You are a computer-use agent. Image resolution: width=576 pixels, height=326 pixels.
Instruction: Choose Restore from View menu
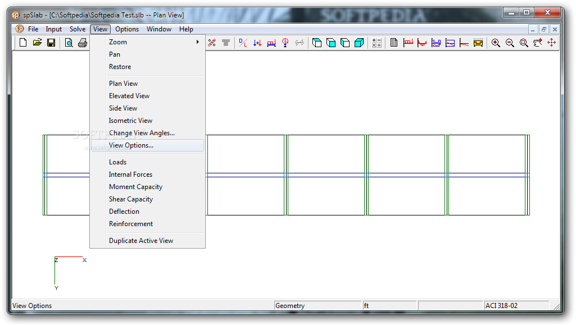[x=147, y=67]
